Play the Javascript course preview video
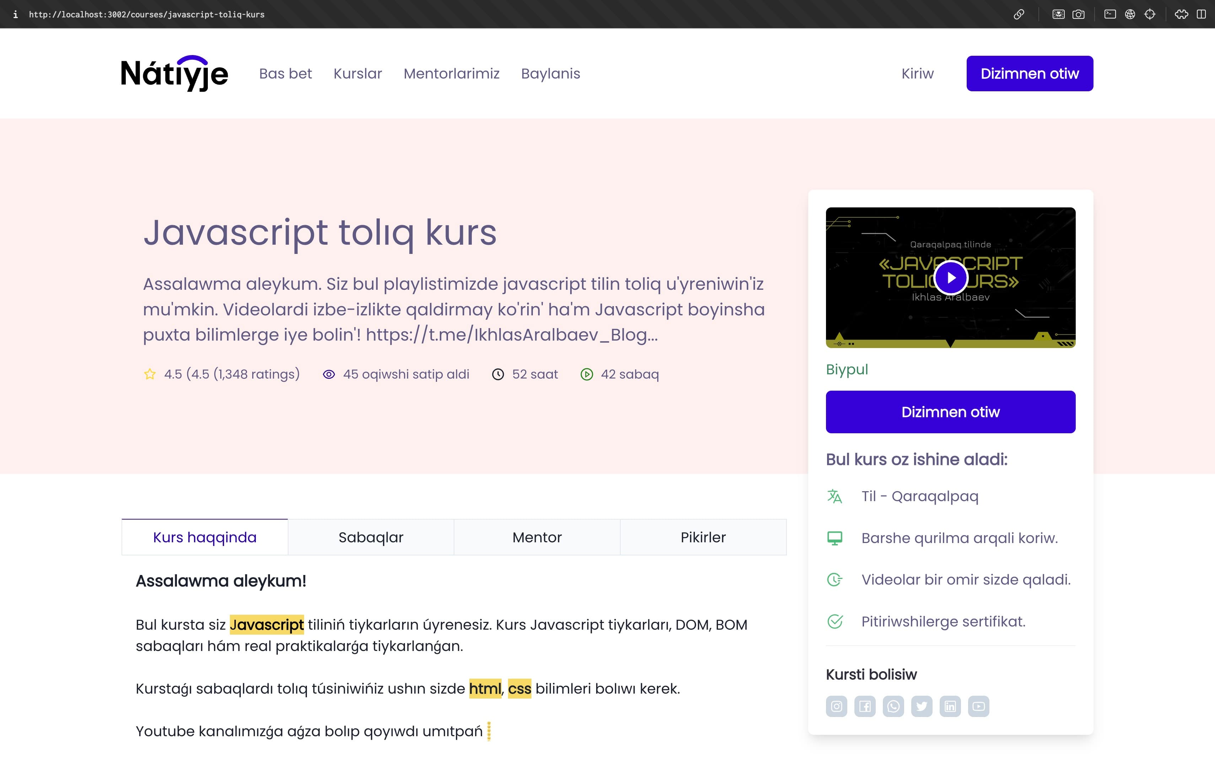The width and height of the screenshot is (1215, 760). tap(951, 277)
